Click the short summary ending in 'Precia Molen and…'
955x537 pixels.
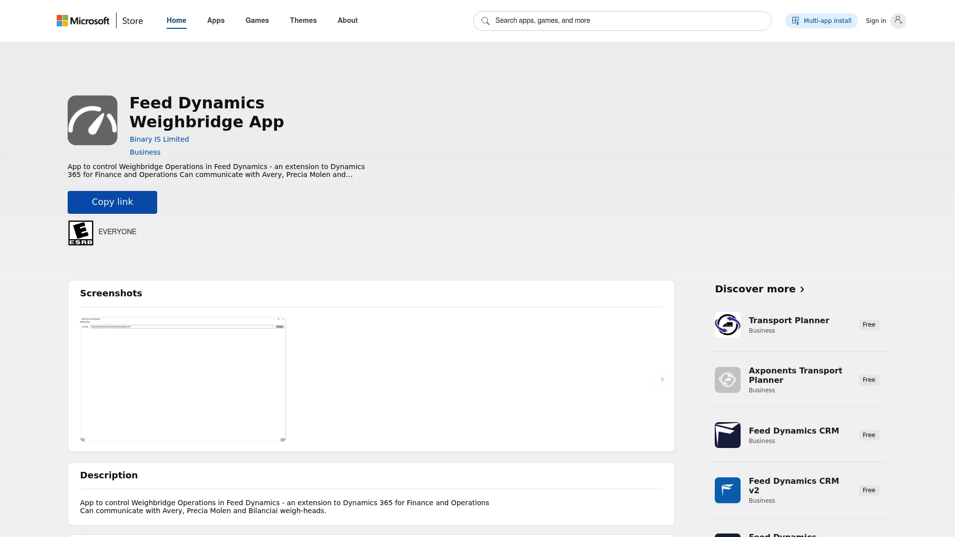click(x=216, y=171)
